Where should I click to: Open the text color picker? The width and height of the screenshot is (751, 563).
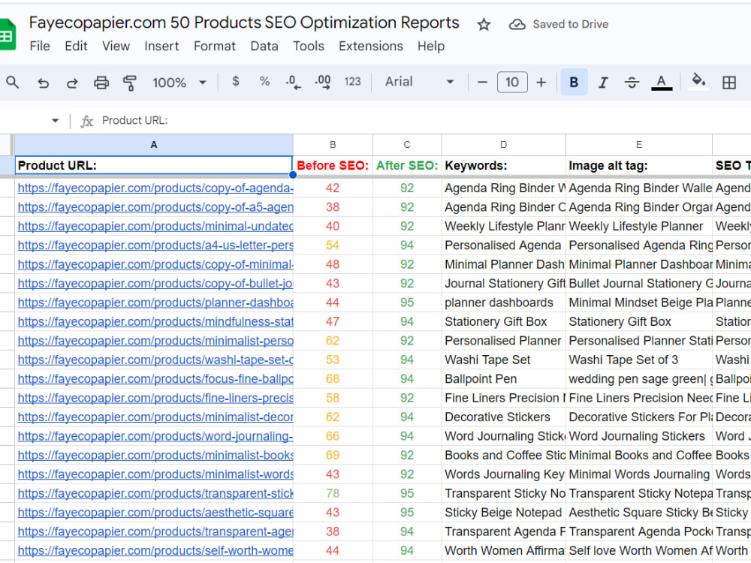662,83
